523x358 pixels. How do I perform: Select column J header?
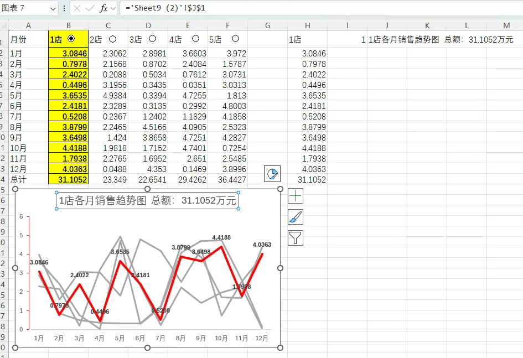point(387,25)
